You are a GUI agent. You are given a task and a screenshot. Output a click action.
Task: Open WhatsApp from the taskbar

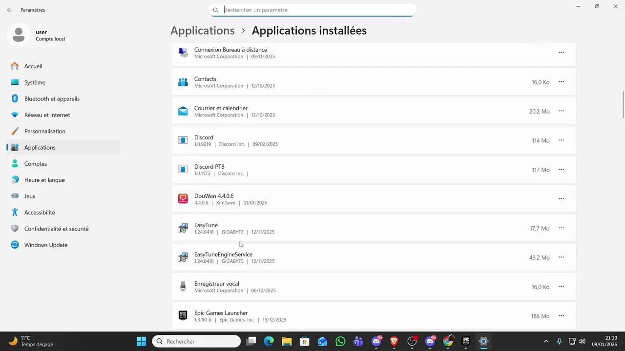(340, 341)
